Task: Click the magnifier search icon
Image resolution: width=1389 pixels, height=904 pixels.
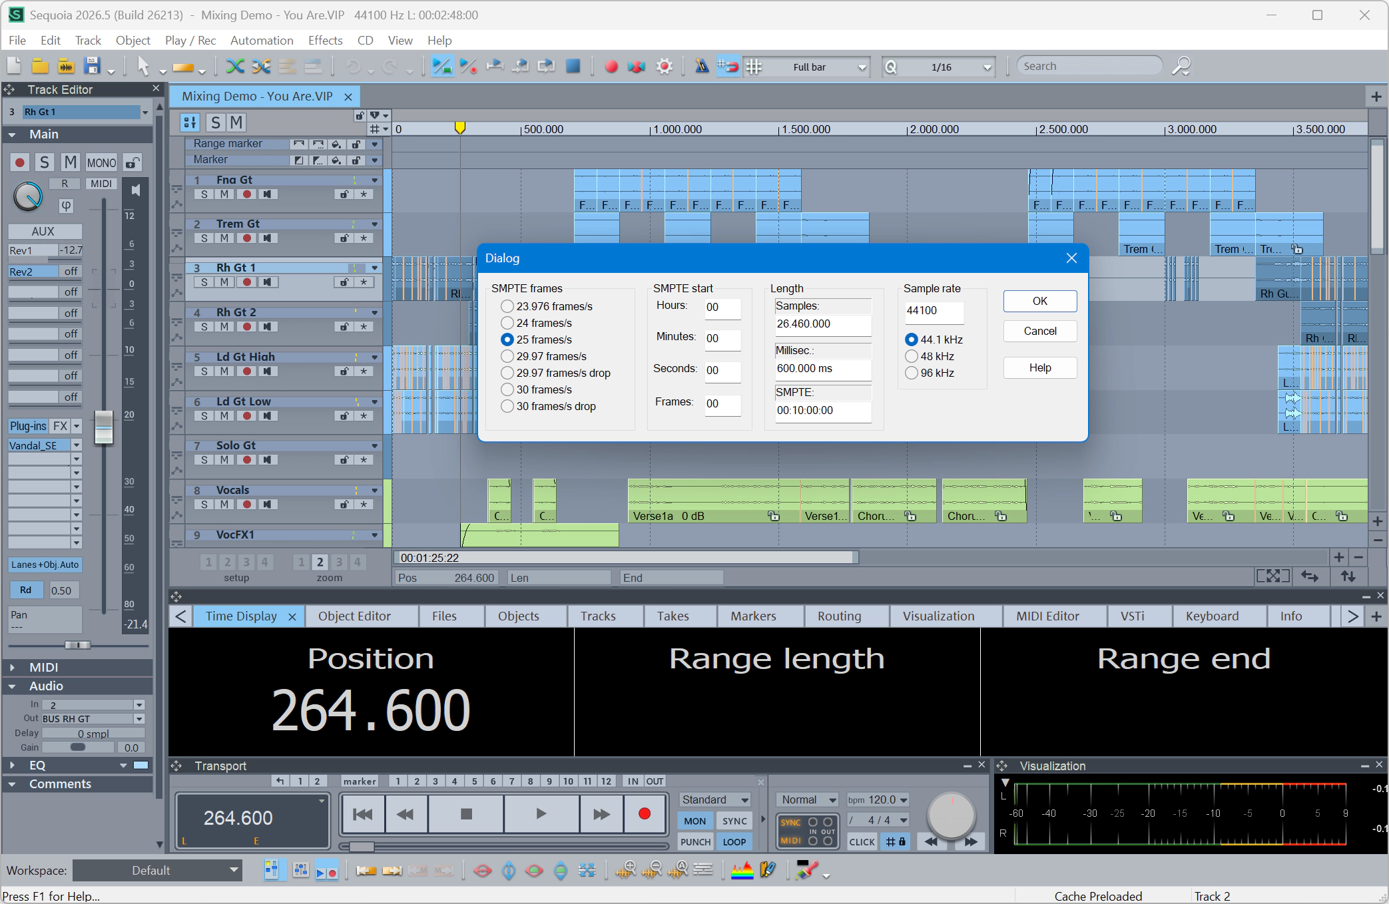Action: [1181, 66]
